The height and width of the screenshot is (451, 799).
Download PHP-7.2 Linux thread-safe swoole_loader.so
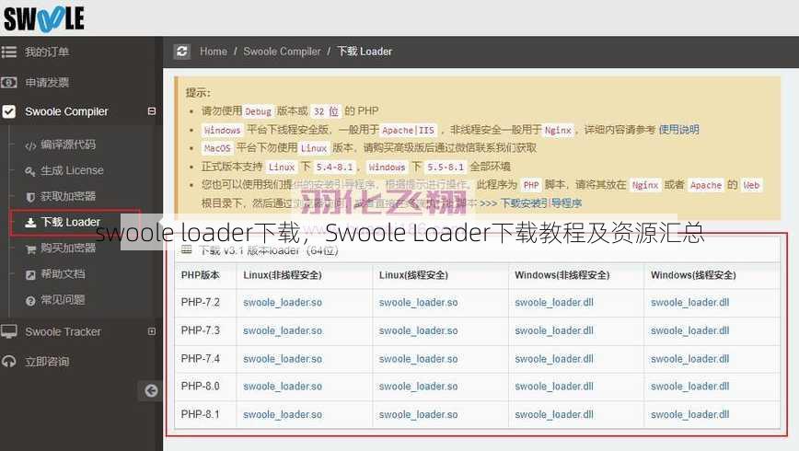[418, 303]
